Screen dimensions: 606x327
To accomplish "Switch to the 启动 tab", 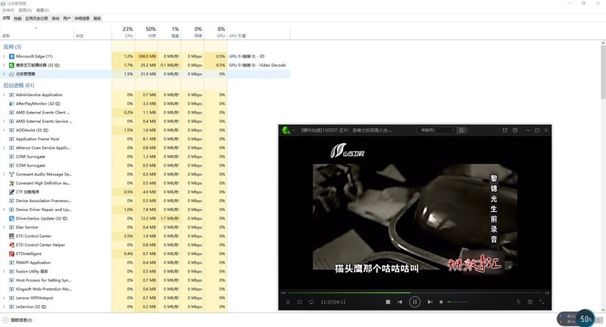I will [55, 18].
